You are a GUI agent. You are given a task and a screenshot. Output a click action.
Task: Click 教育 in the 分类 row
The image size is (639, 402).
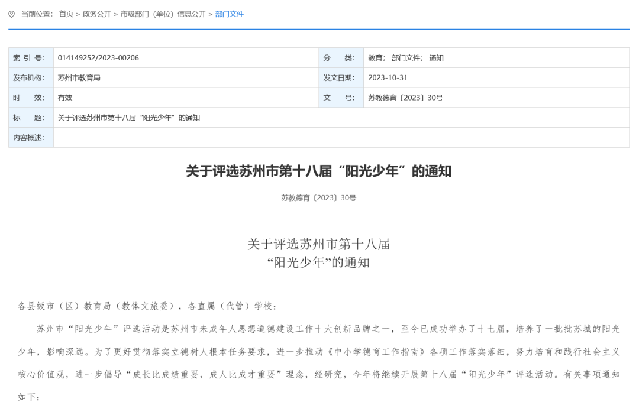pos(375,58)
